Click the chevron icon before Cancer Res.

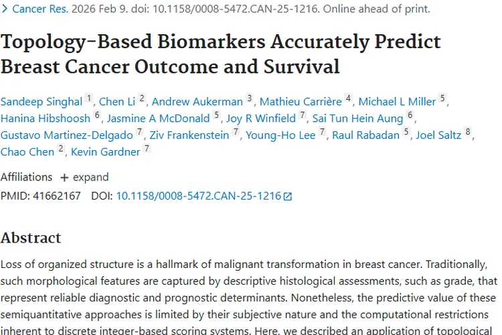coord(5,9)
